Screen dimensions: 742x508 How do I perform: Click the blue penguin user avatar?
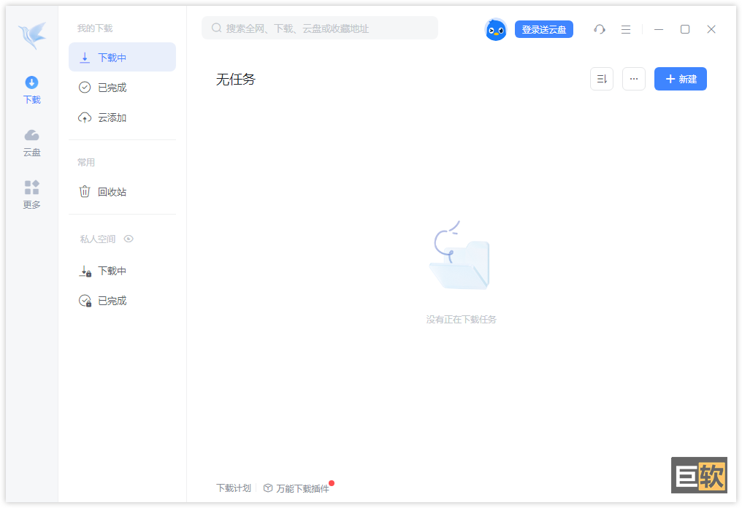496,29
